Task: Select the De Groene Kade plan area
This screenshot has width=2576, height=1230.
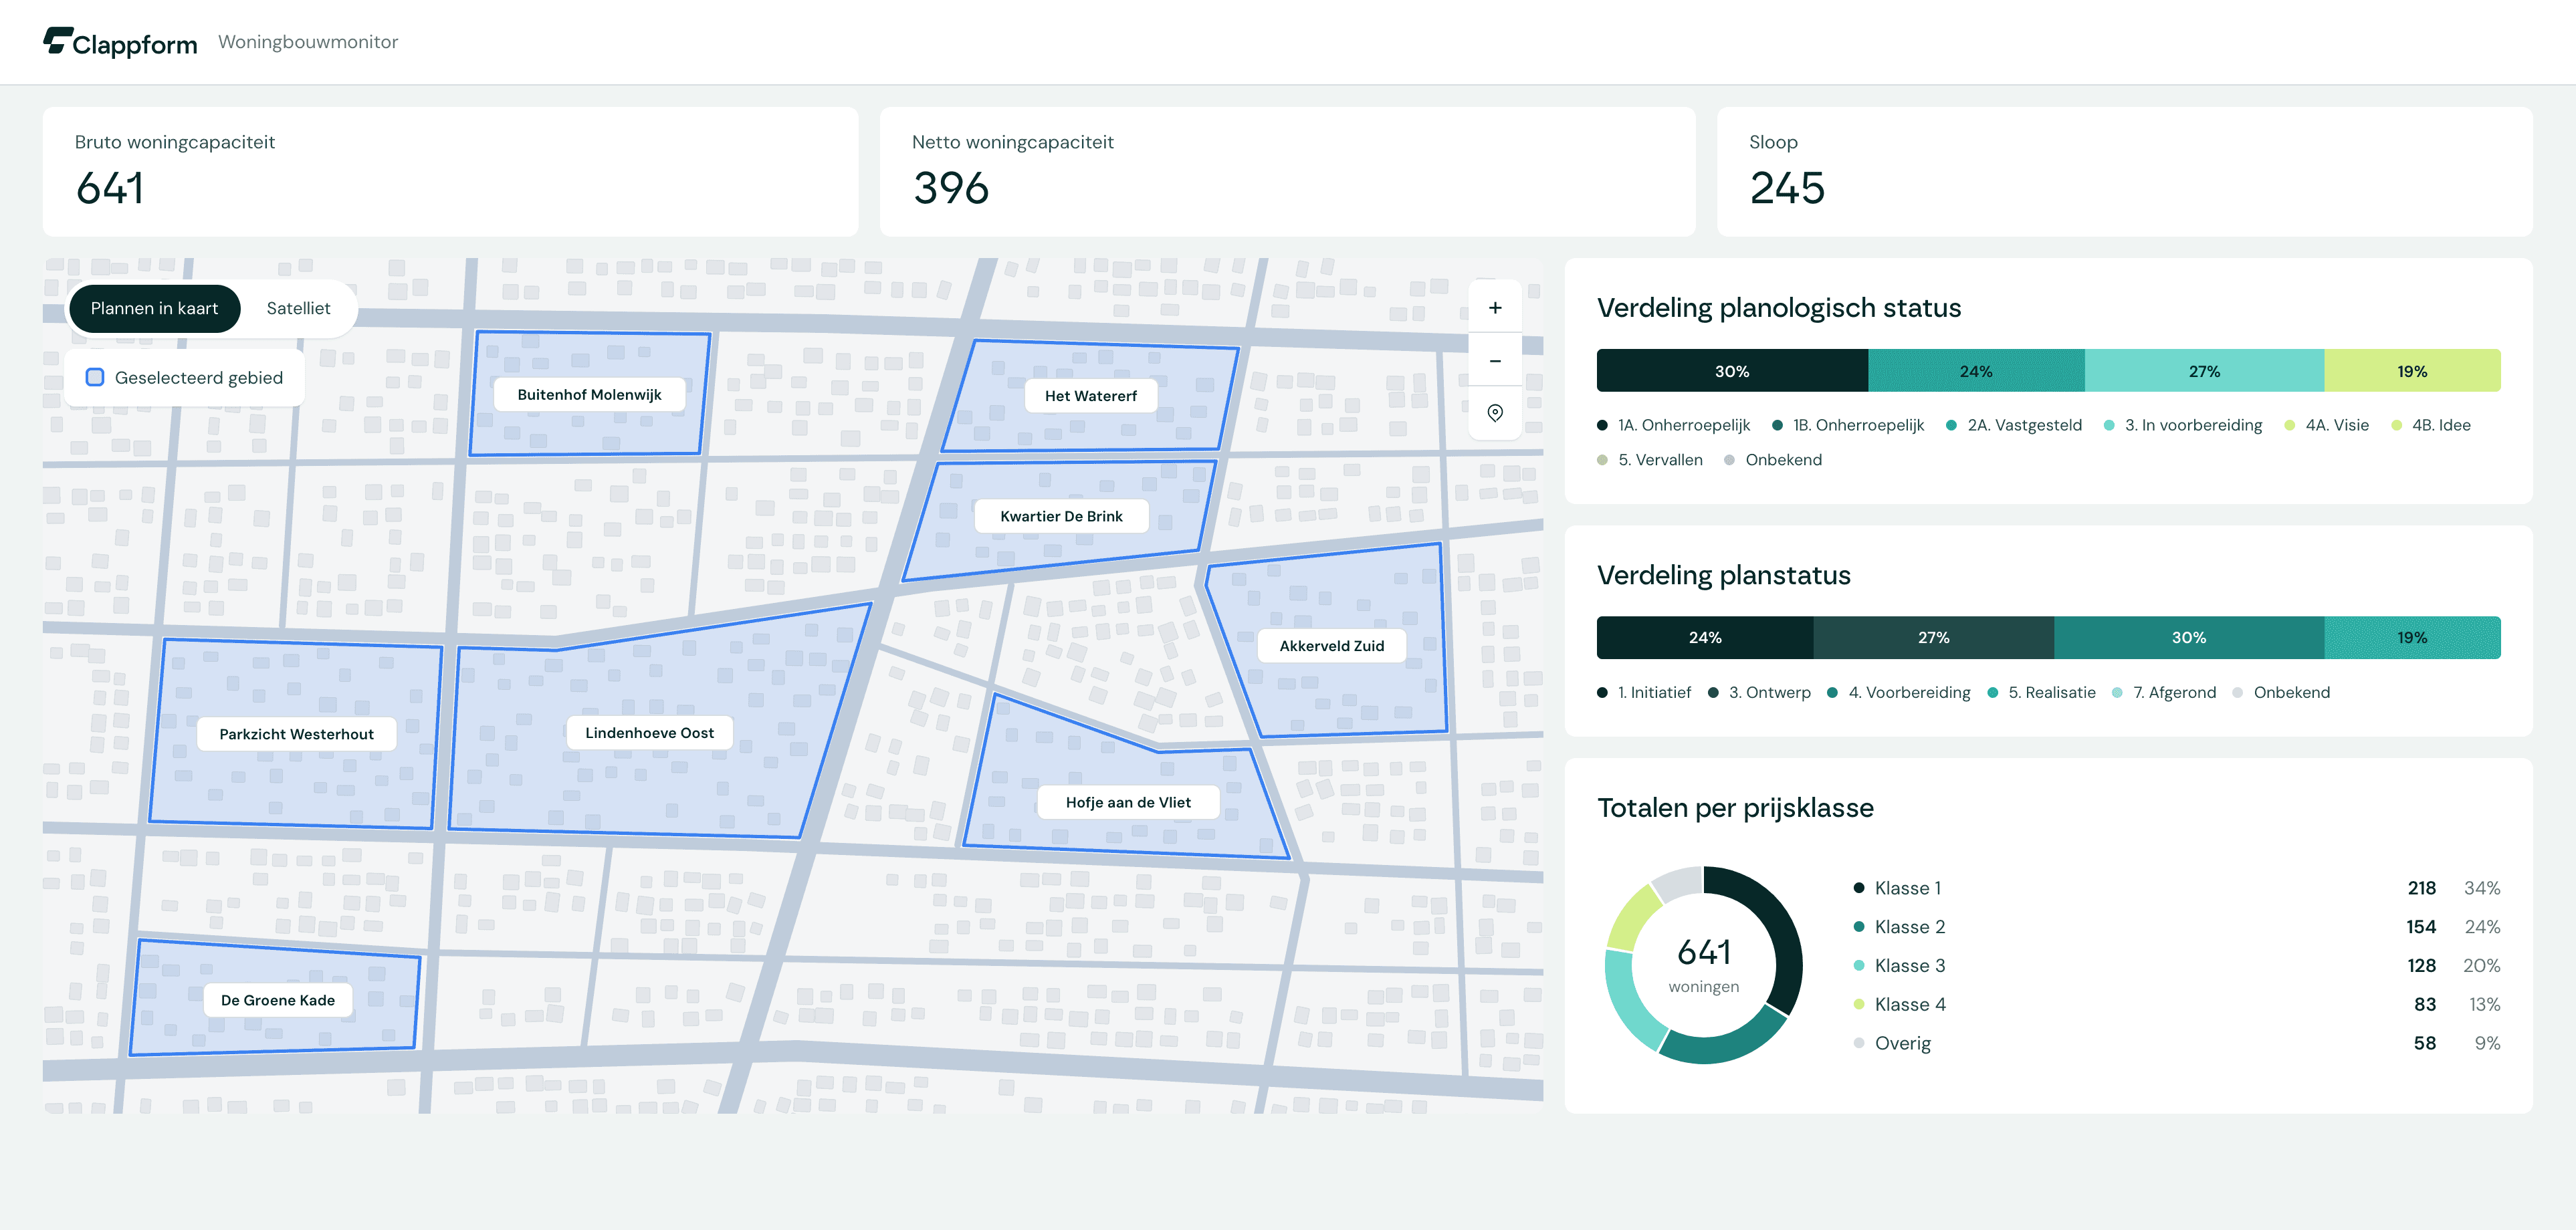Action: pyautogui.click(x=277, y=1000)
